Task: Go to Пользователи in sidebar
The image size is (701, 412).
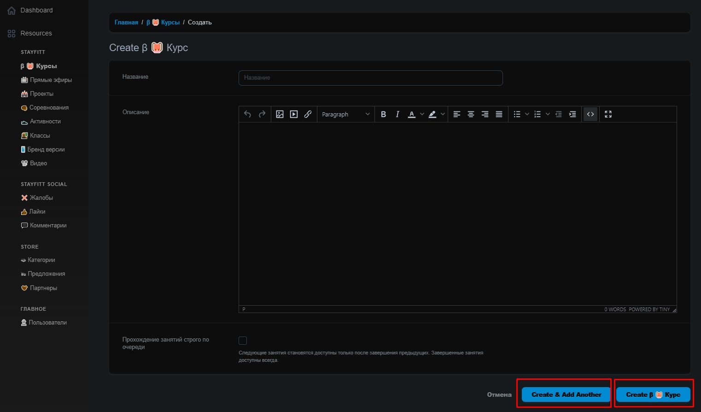Action: pyautogui.click(x=47, y=323)
